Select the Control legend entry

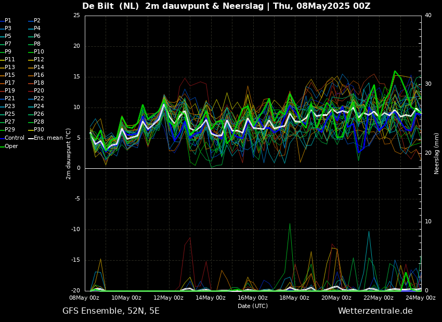(12, 138)
